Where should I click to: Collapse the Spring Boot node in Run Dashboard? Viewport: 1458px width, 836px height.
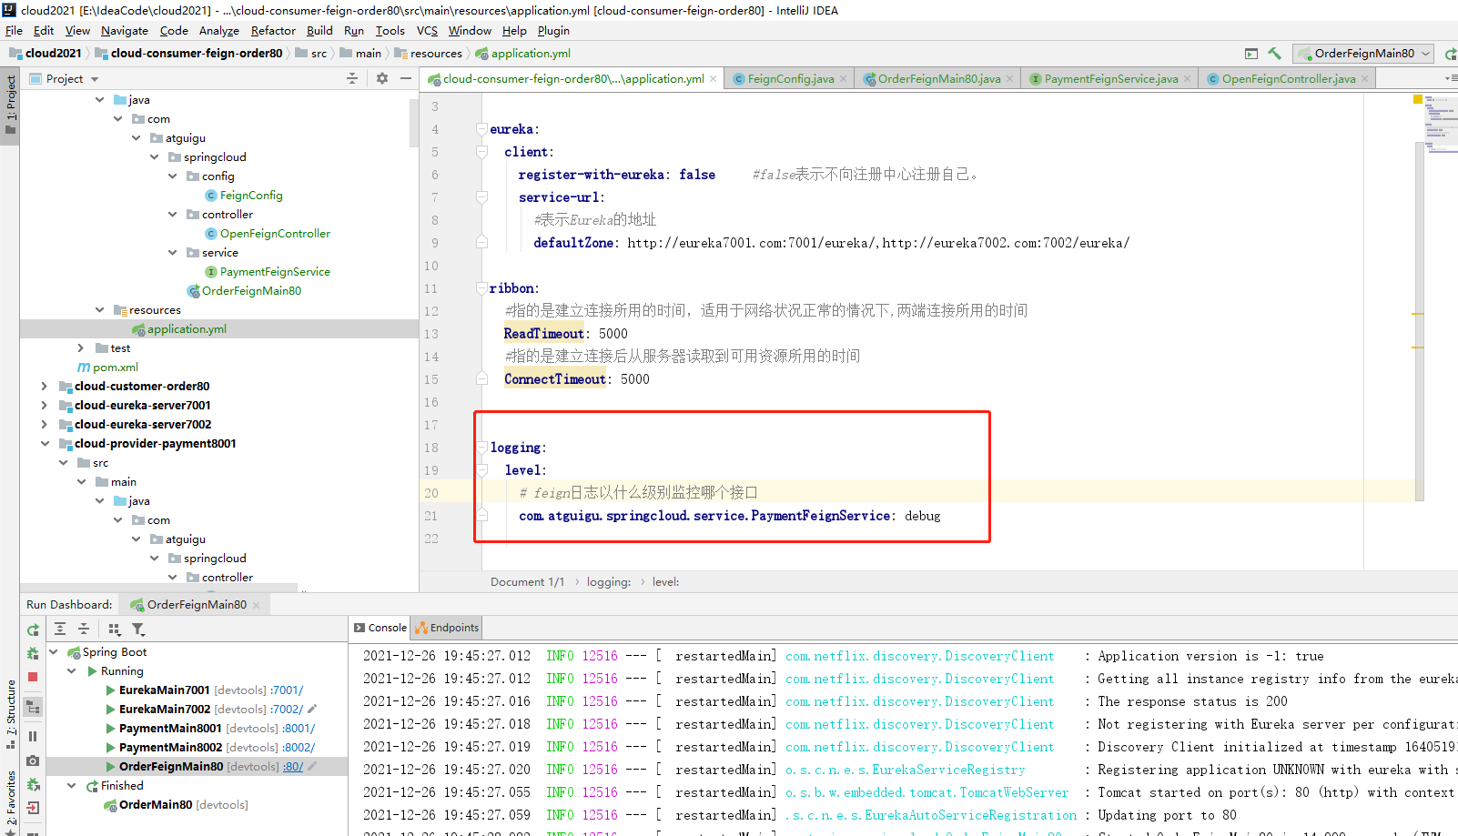54,652
